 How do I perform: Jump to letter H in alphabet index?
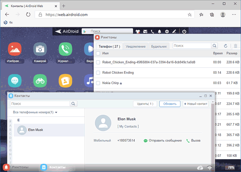[10, 154]
